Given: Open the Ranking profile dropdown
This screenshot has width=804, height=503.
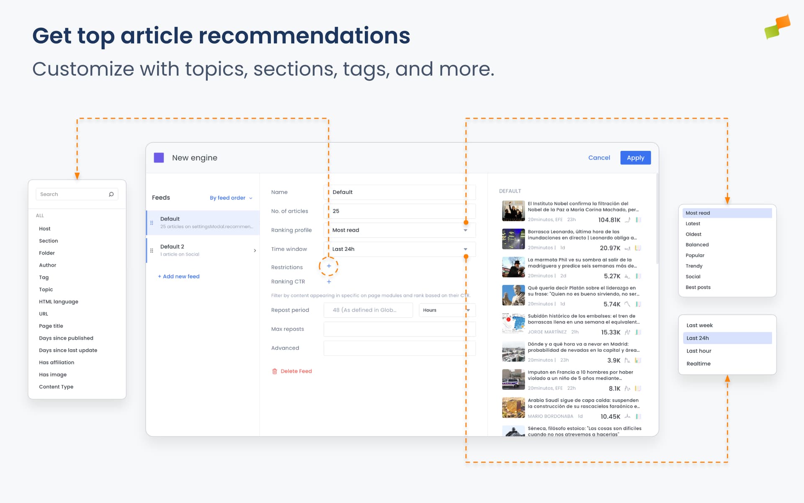Looking at the screenshot, I should point(465,230).
